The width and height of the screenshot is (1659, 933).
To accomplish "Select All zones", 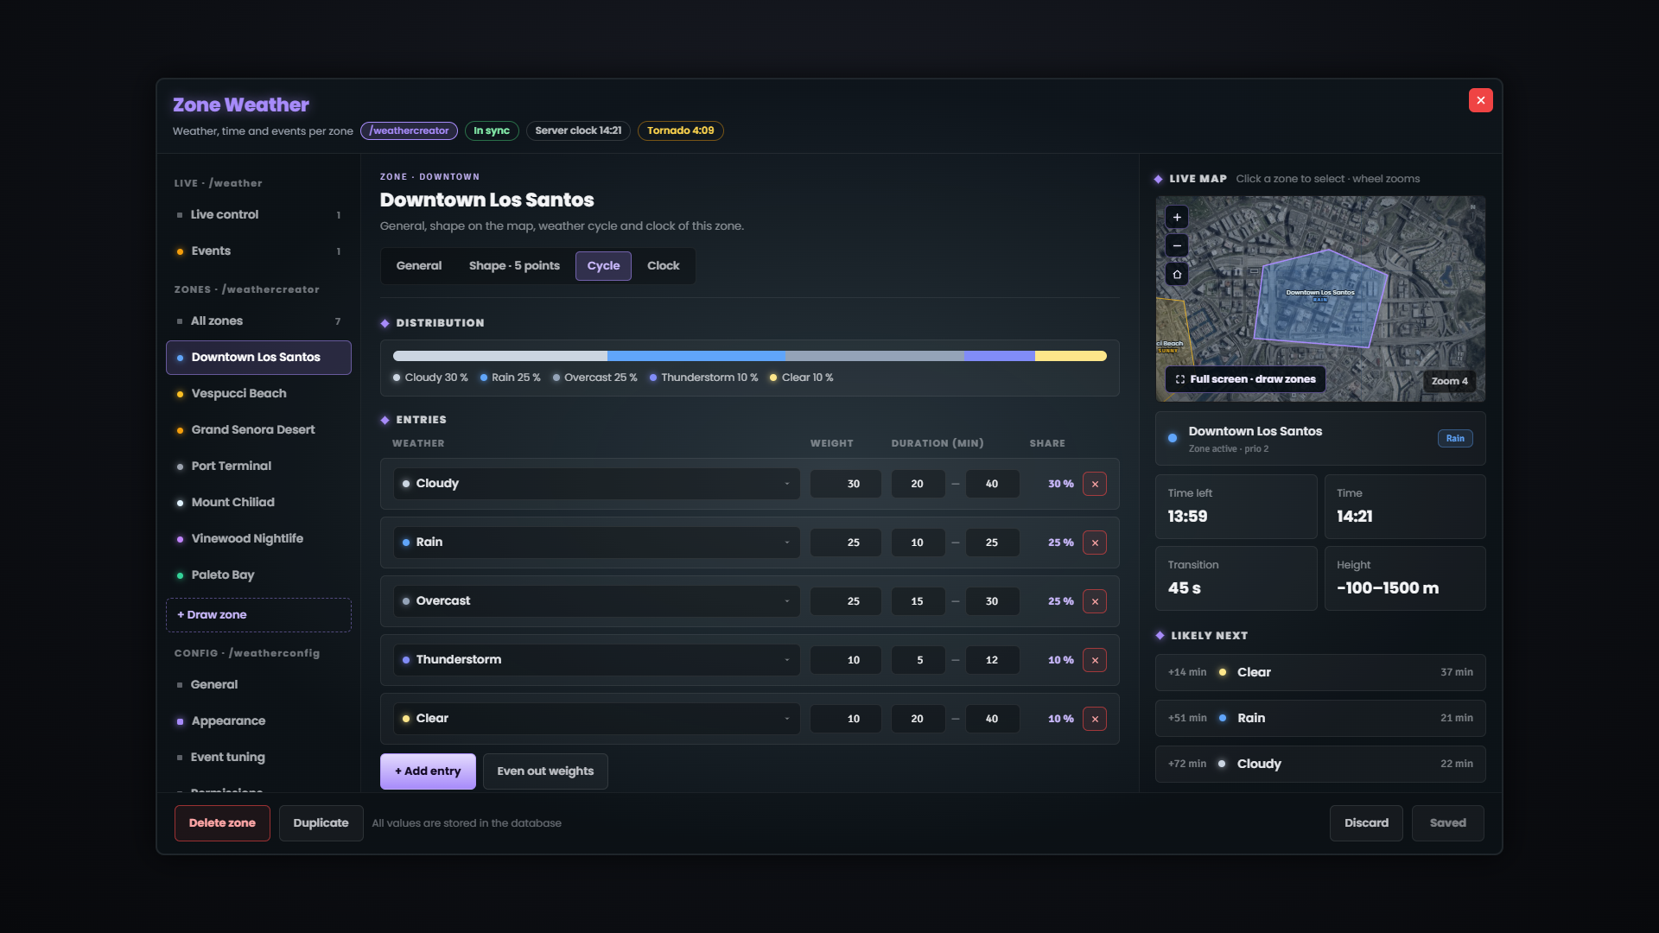I will pos(258,321).
